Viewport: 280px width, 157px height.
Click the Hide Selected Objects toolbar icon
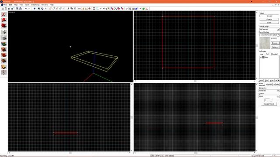click(50, 9)
